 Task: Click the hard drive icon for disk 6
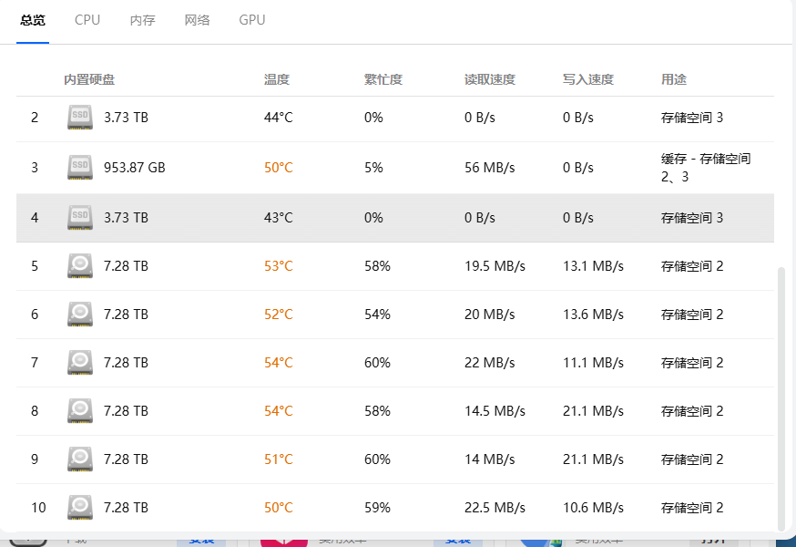80,315
